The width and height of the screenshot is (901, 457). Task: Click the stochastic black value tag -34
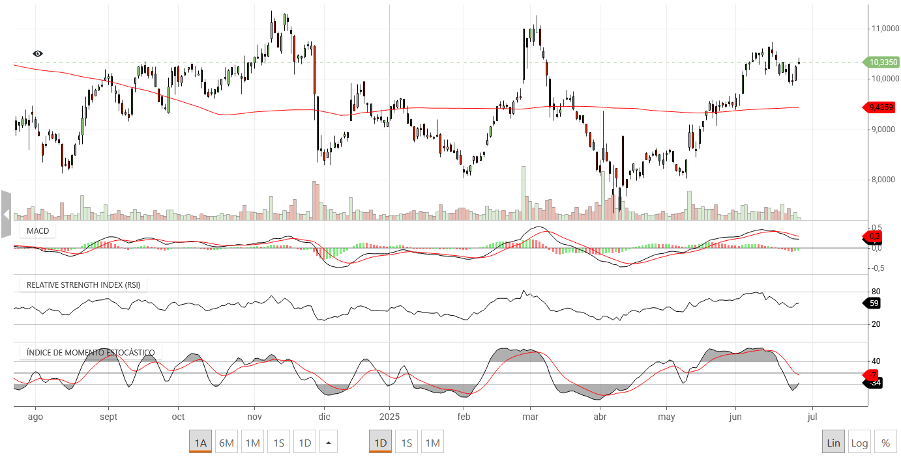coord(874,383)
